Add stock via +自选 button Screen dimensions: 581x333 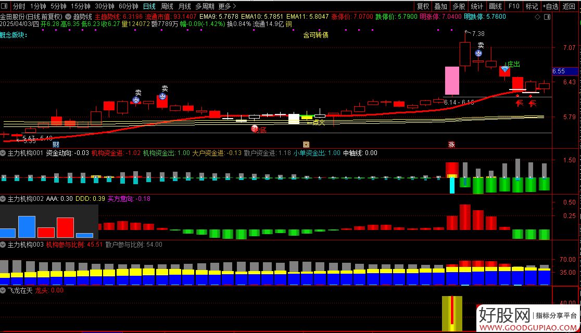coord(551,6)
